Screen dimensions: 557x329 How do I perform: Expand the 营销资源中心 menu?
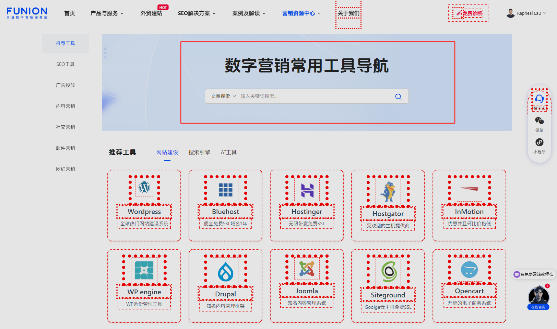tap(301, 13)
